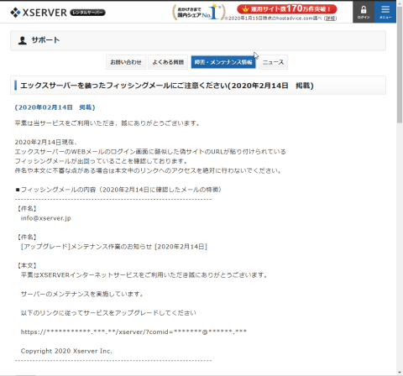Viewport: 403px width, 376px height.
Task: Switch to the ニュース tab
Action: [x=273, y=62]
